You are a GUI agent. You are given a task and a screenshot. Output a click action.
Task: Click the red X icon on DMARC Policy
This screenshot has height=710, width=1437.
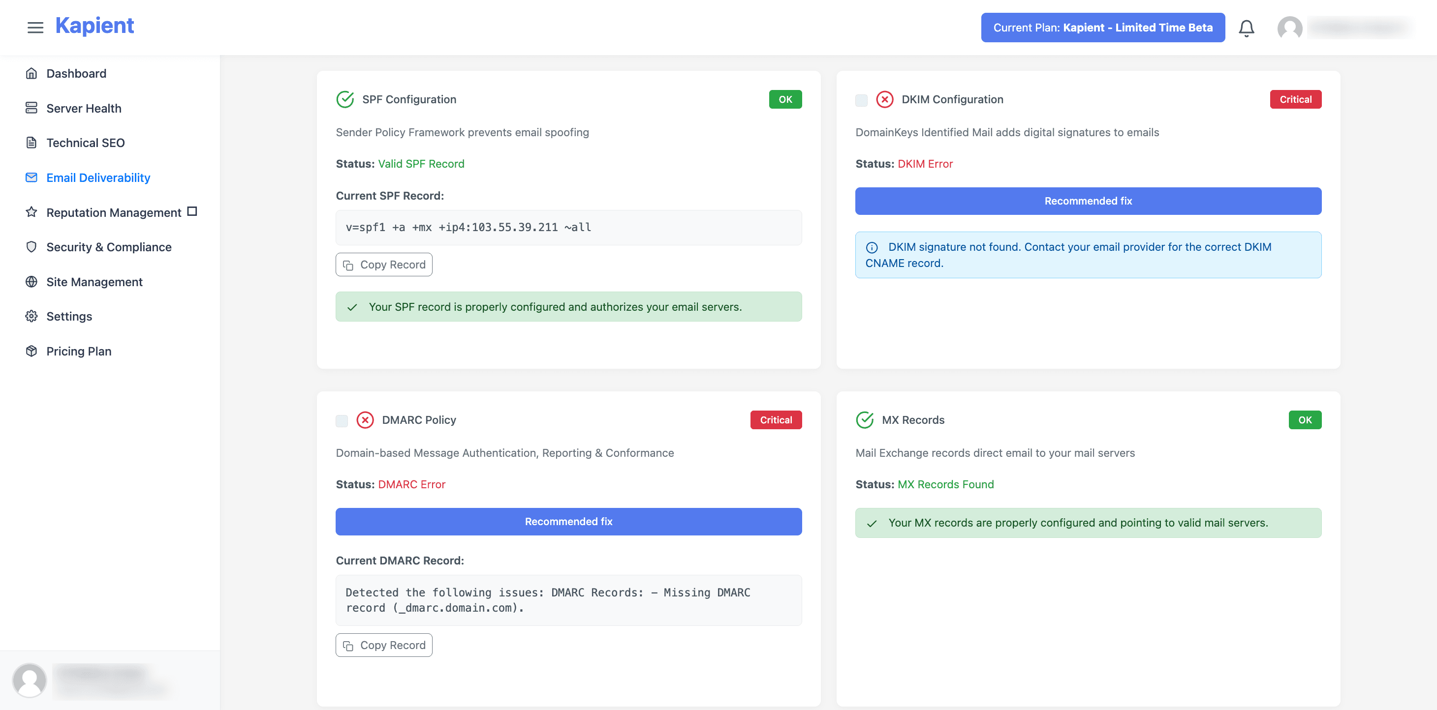[x=365, y=419]
